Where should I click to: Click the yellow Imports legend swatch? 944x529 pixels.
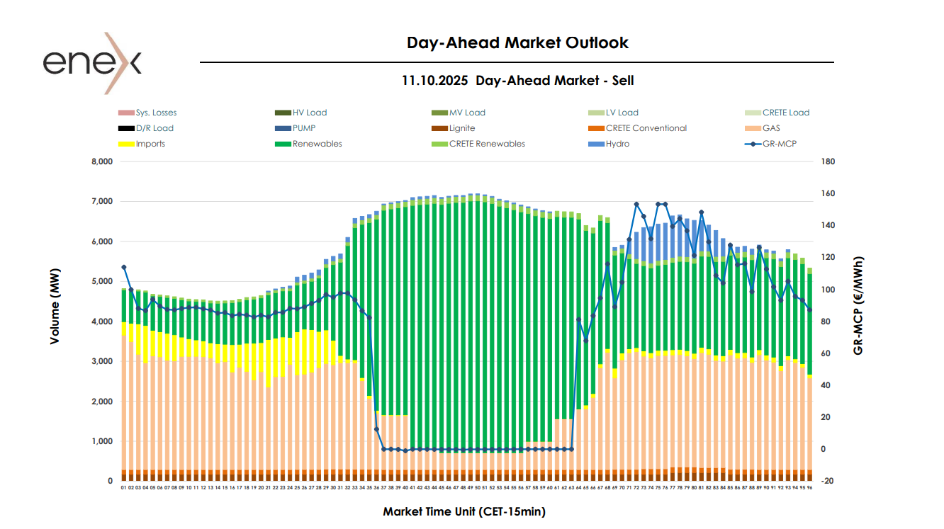point(125,144)
